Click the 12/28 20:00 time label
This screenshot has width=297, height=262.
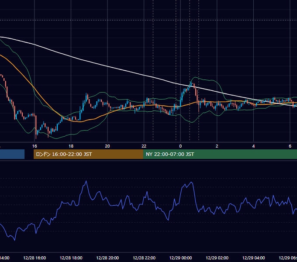(x=107, y=258)
